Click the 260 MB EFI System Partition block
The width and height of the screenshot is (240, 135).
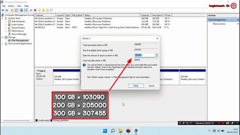pos(67,77)
